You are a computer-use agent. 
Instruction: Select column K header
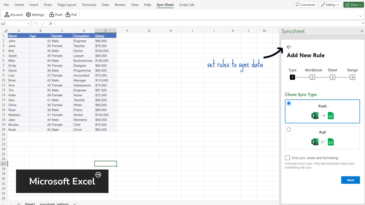coord(233,31)
